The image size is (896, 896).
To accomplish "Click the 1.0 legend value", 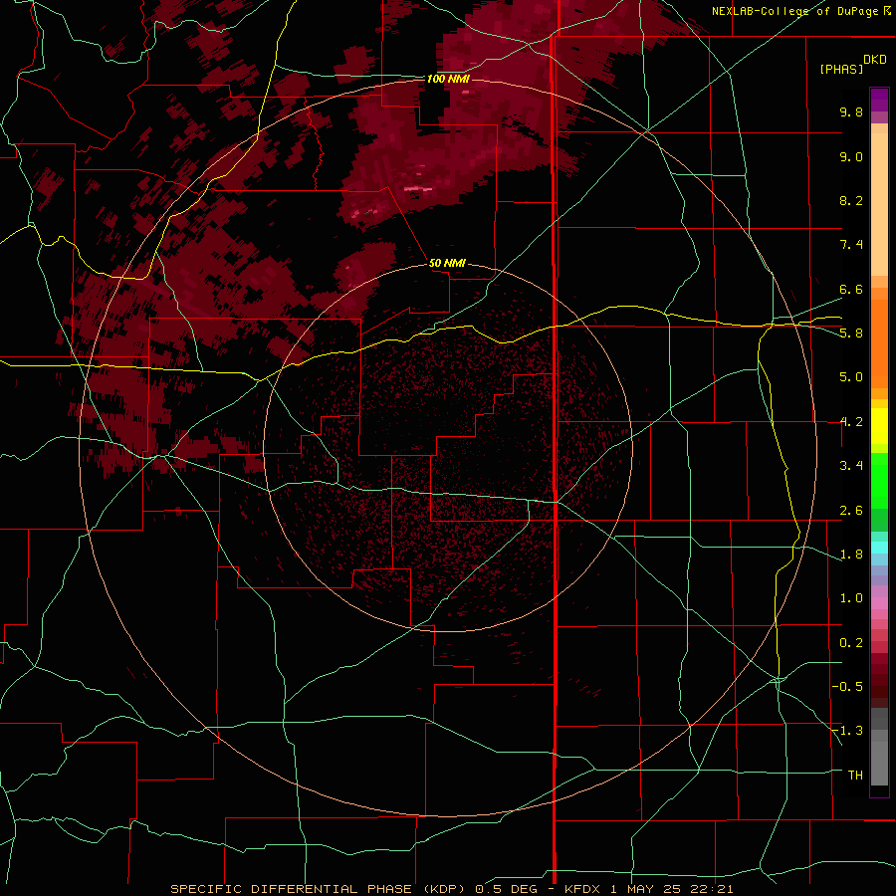I will click(851, 598).
